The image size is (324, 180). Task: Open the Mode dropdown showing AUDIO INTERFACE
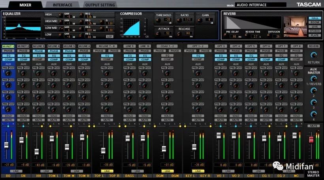click(260, 5)
